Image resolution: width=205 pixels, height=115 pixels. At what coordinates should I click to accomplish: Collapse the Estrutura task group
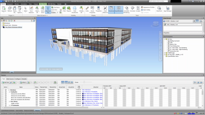click(x=9, y=90)
